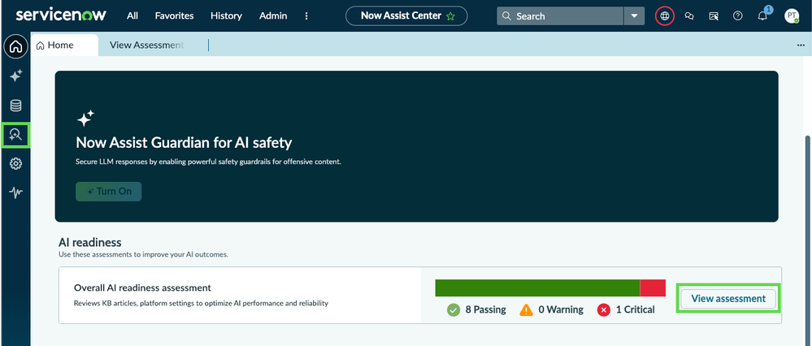
Task: Open the Home icon in sidebar
Action: (x=15, y=47)
